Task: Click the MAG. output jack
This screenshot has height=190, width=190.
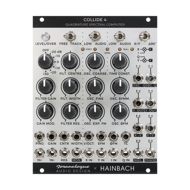Action: click(138, 153)
